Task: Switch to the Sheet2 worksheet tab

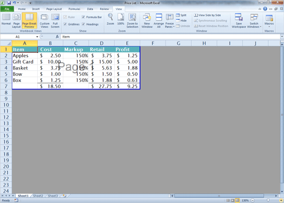Action: point(38,196)
